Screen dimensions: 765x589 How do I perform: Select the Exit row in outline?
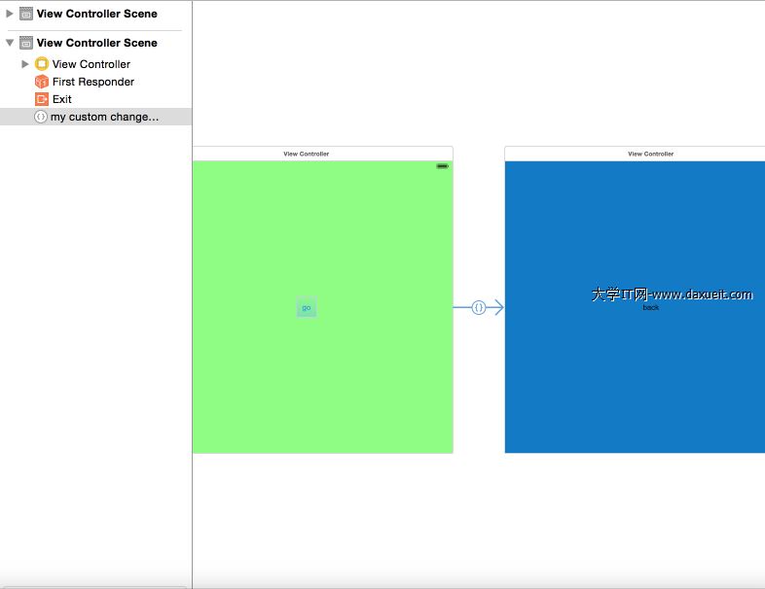(95, 99)
